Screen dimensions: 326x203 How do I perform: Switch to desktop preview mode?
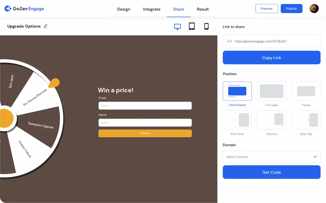(x=177, y=26)
